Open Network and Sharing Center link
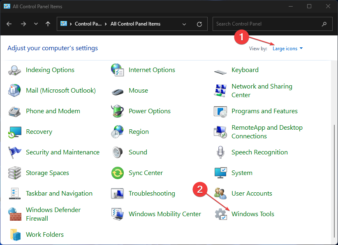The height and width of the screenshot is (245, 338). point(262,91)
